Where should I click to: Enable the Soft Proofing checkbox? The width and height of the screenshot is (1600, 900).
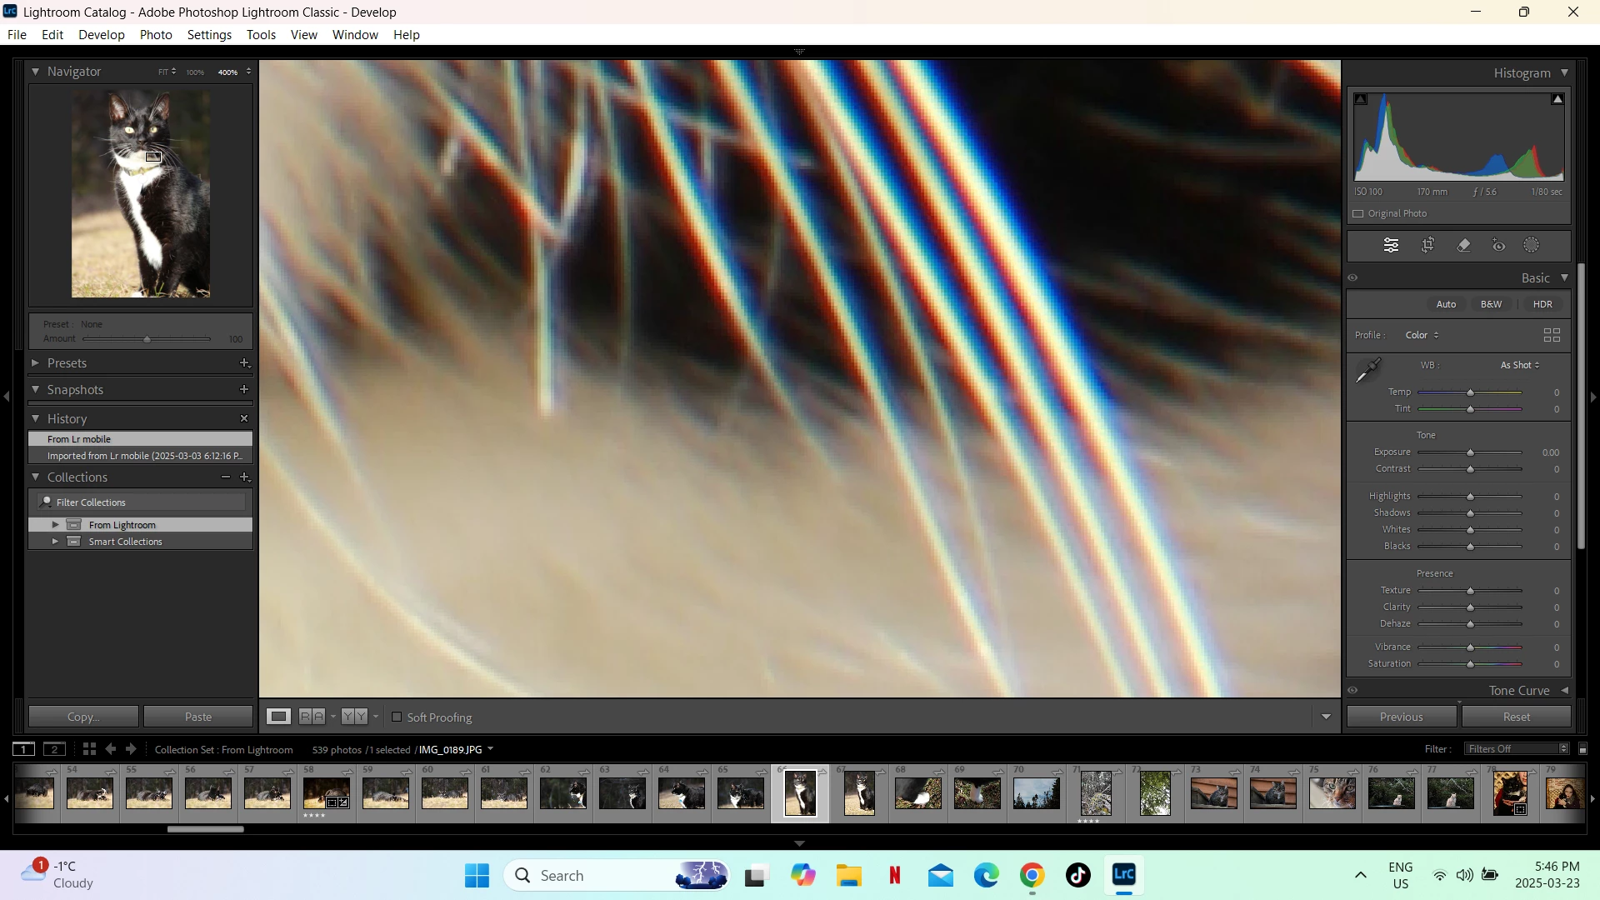(x=397, y=717)
